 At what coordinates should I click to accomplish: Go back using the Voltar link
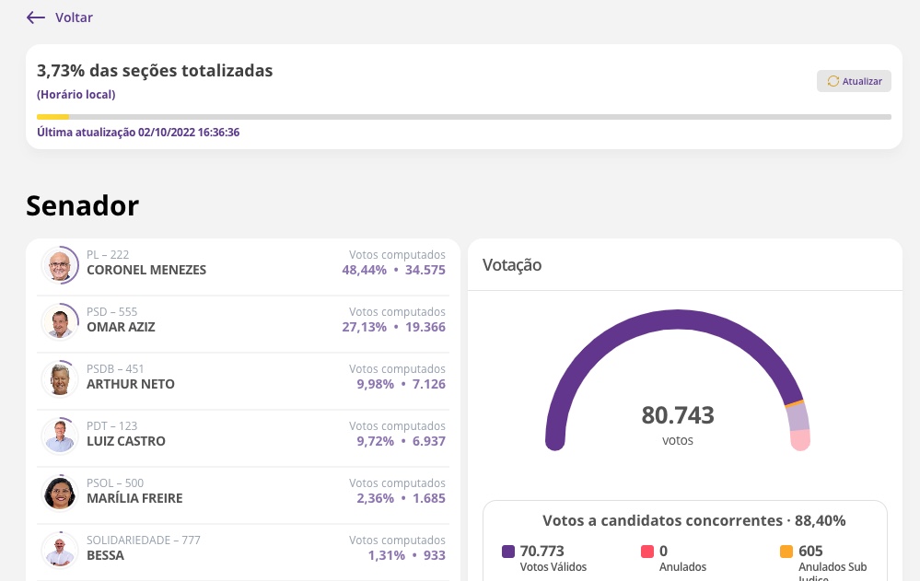(74, 17)
